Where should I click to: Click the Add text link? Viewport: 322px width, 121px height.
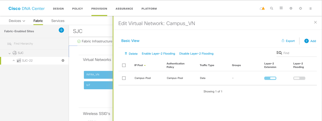pos(313,41)
